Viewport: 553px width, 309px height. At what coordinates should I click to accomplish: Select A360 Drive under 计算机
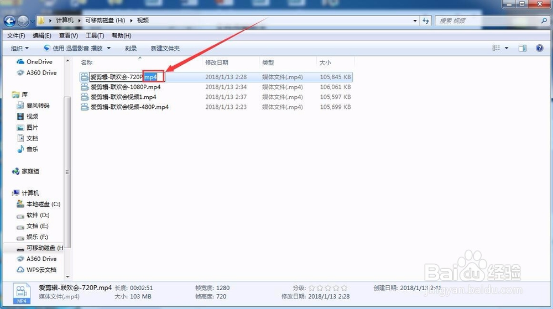pos(36,259)
